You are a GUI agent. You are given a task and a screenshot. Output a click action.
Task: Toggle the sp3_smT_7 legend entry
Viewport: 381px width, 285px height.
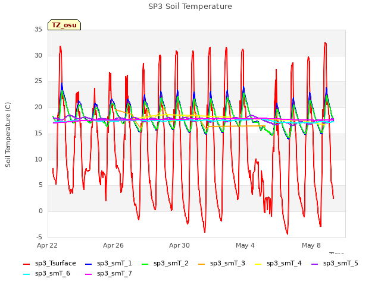click(108, 274)
